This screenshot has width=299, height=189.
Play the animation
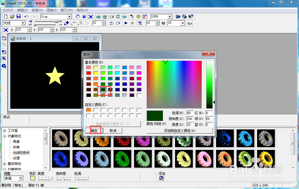click(126, 23)
